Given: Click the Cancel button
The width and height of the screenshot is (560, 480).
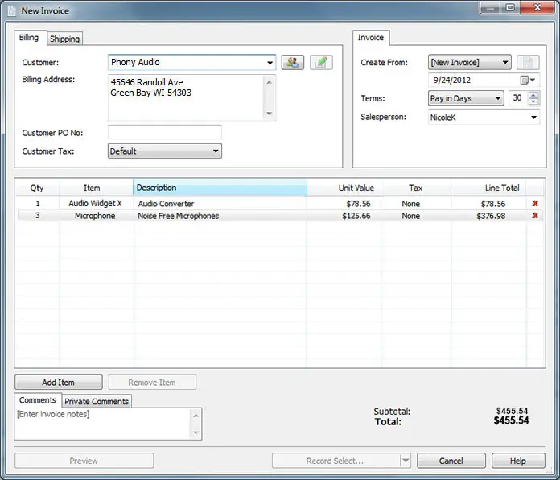Looking at the screenshot, I should click(x=451, y=461).
